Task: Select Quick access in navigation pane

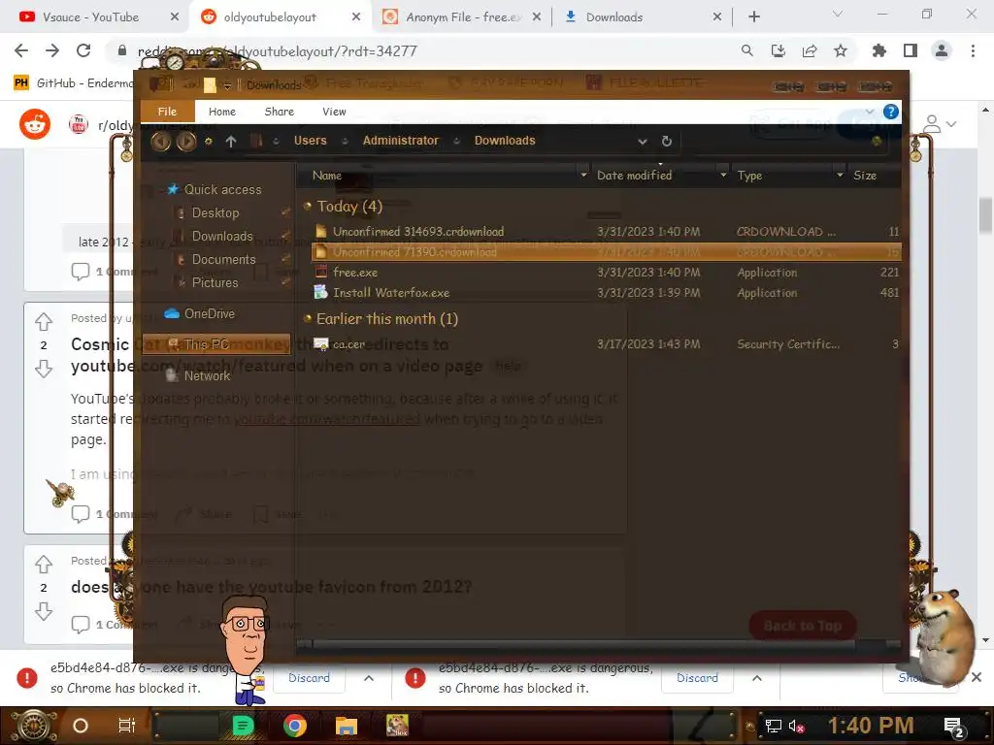Action: click(222, 189)
